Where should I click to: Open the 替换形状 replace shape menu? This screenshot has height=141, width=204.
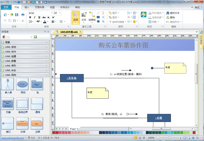174,22
